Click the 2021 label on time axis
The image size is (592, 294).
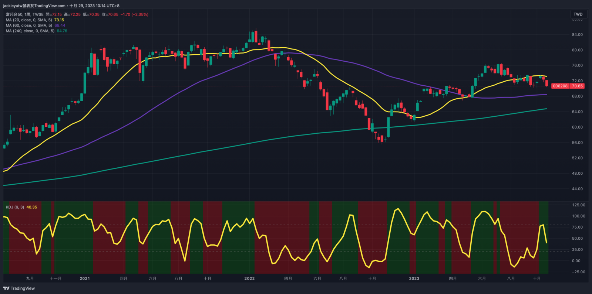(85, 278)
